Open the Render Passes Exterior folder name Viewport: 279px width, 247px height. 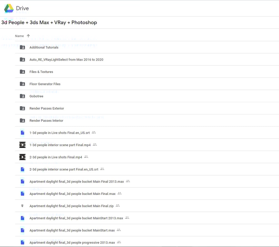[47, 109]
